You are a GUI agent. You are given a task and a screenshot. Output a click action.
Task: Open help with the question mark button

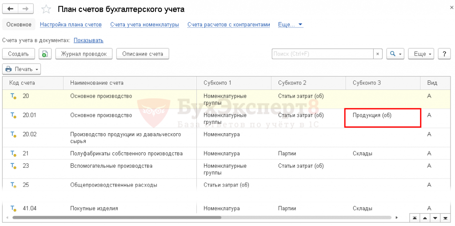click(444, 54)
